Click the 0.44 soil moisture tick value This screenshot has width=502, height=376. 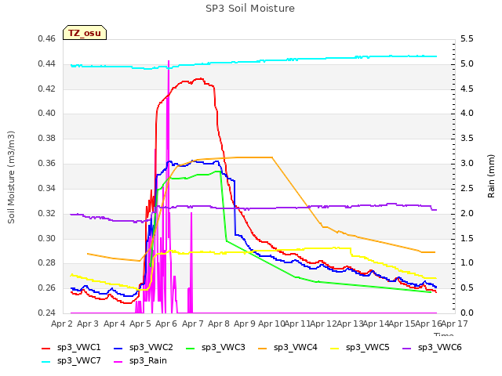tap(47, 64)
